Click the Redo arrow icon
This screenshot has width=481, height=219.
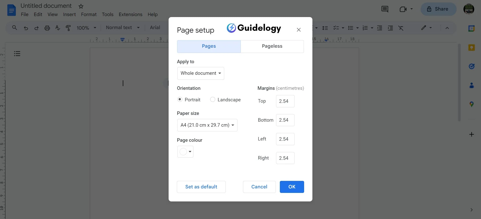[x=37, y=28]
